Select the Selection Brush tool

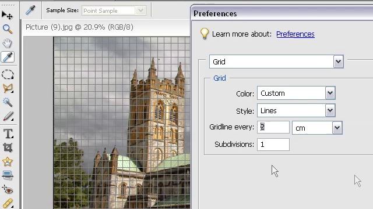tap(8, 116)
